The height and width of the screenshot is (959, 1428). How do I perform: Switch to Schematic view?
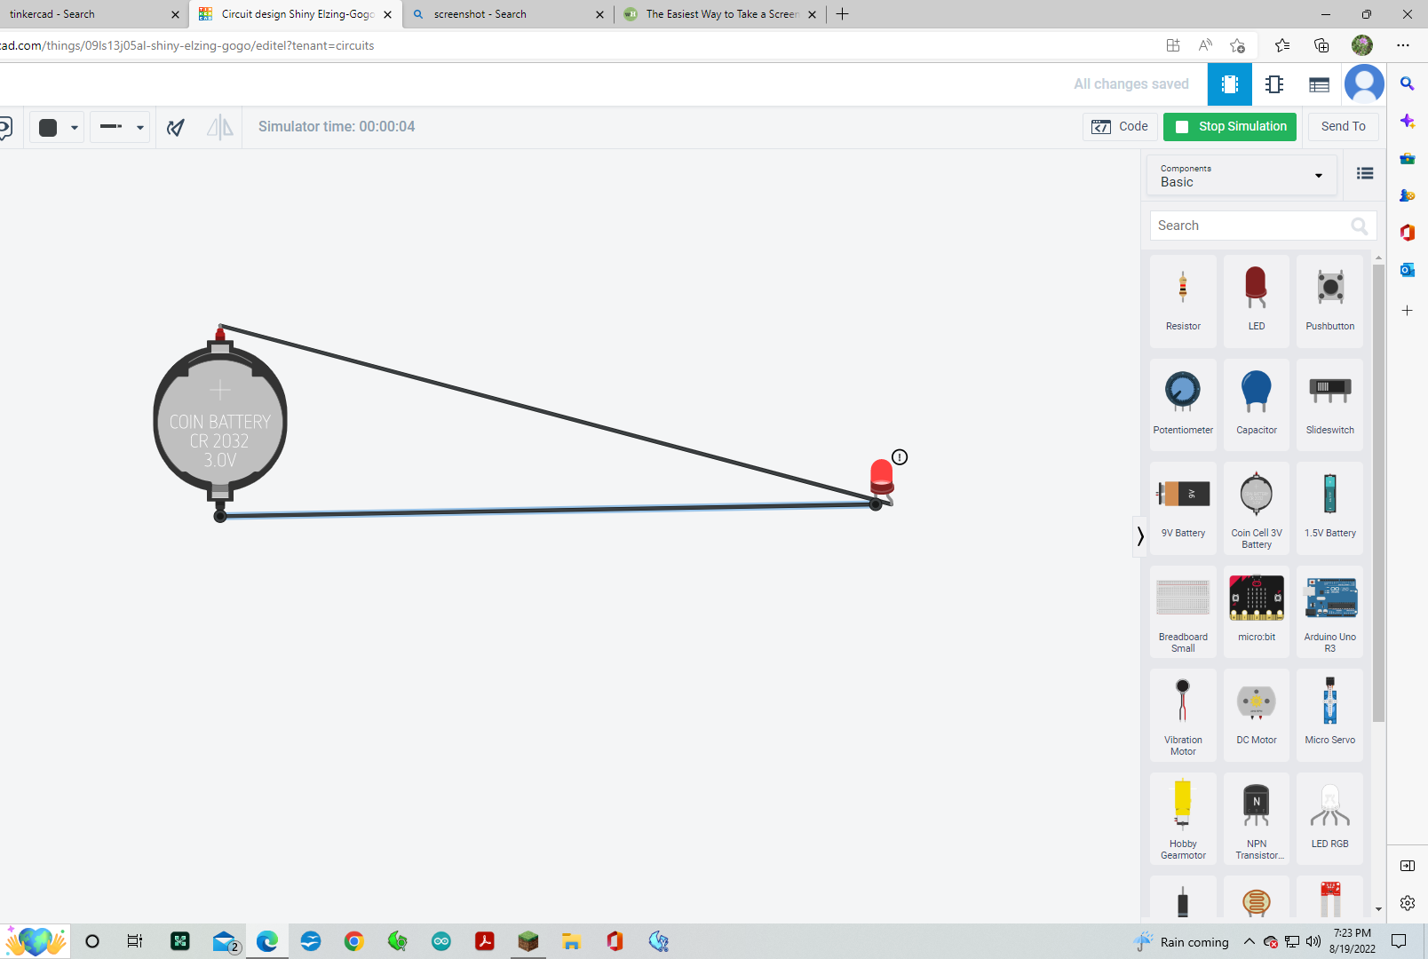(1274, 84)
